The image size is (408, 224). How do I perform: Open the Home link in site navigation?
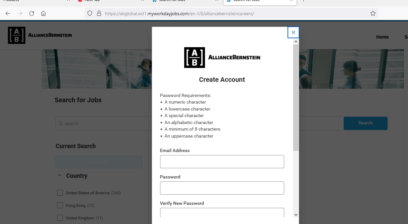coord(382,37)
